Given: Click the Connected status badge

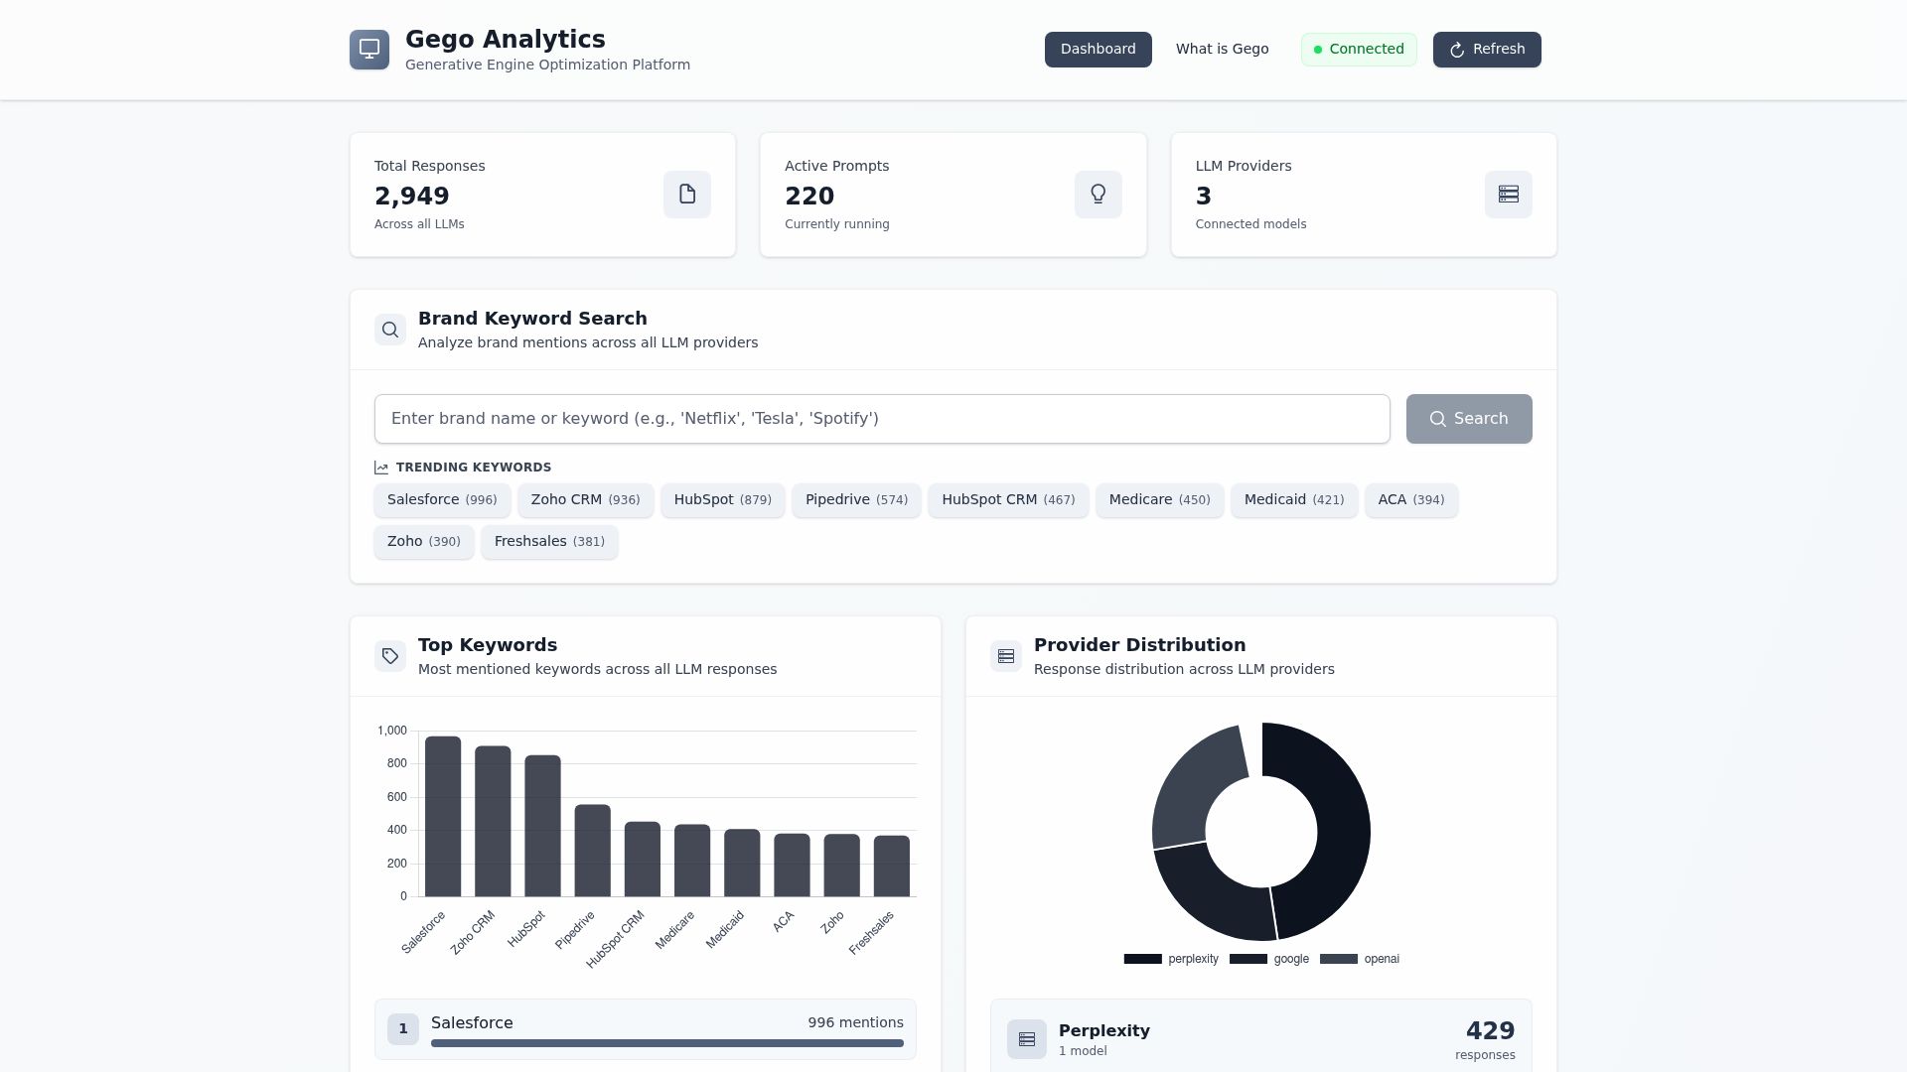Looking at the screenshot, I should [x=1359, y=49].
